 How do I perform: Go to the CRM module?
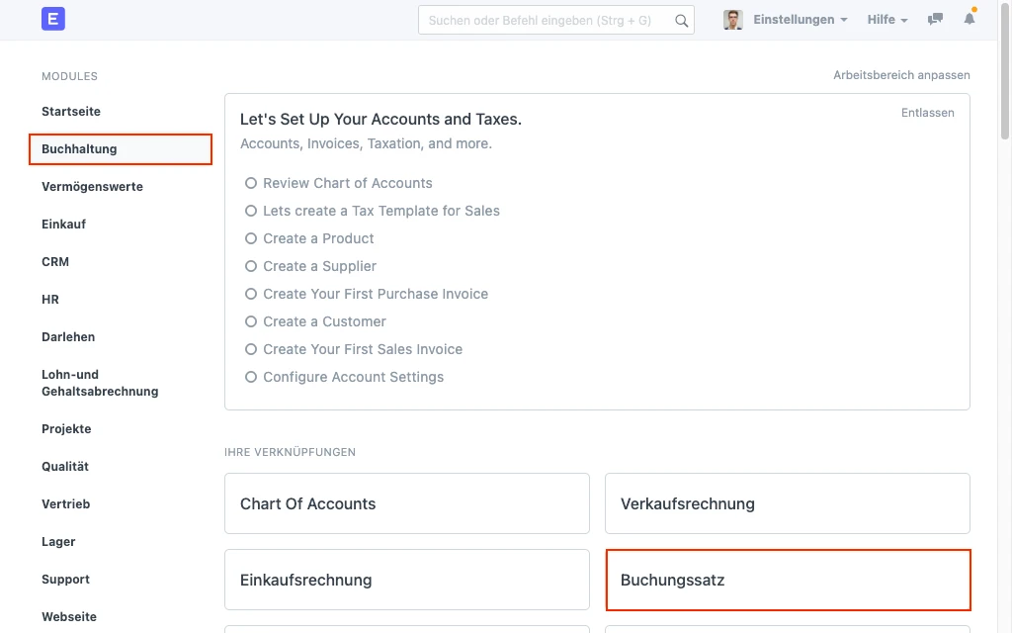(55, 262)
